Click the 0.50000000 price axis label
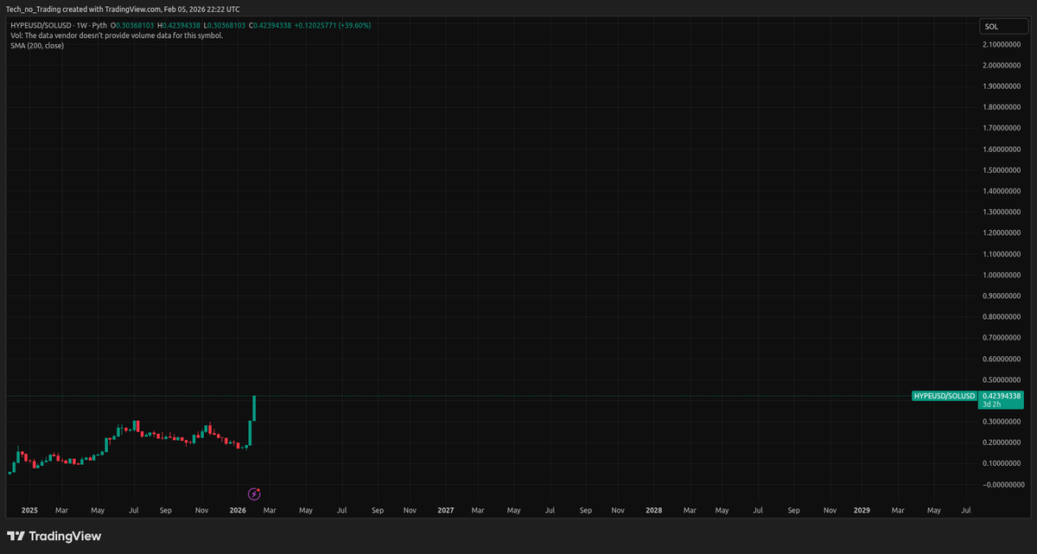 (x=1003, y=379)
